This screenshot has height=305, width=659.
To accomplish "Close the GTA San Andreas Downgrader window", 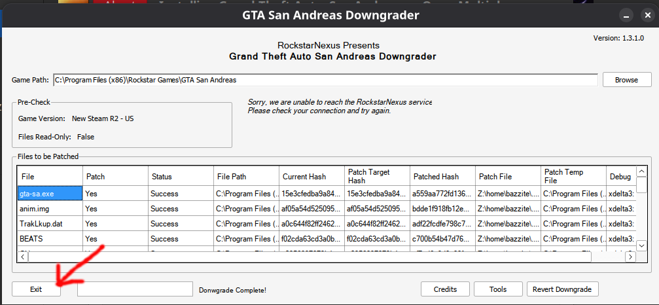I will [x=647, y=16].
